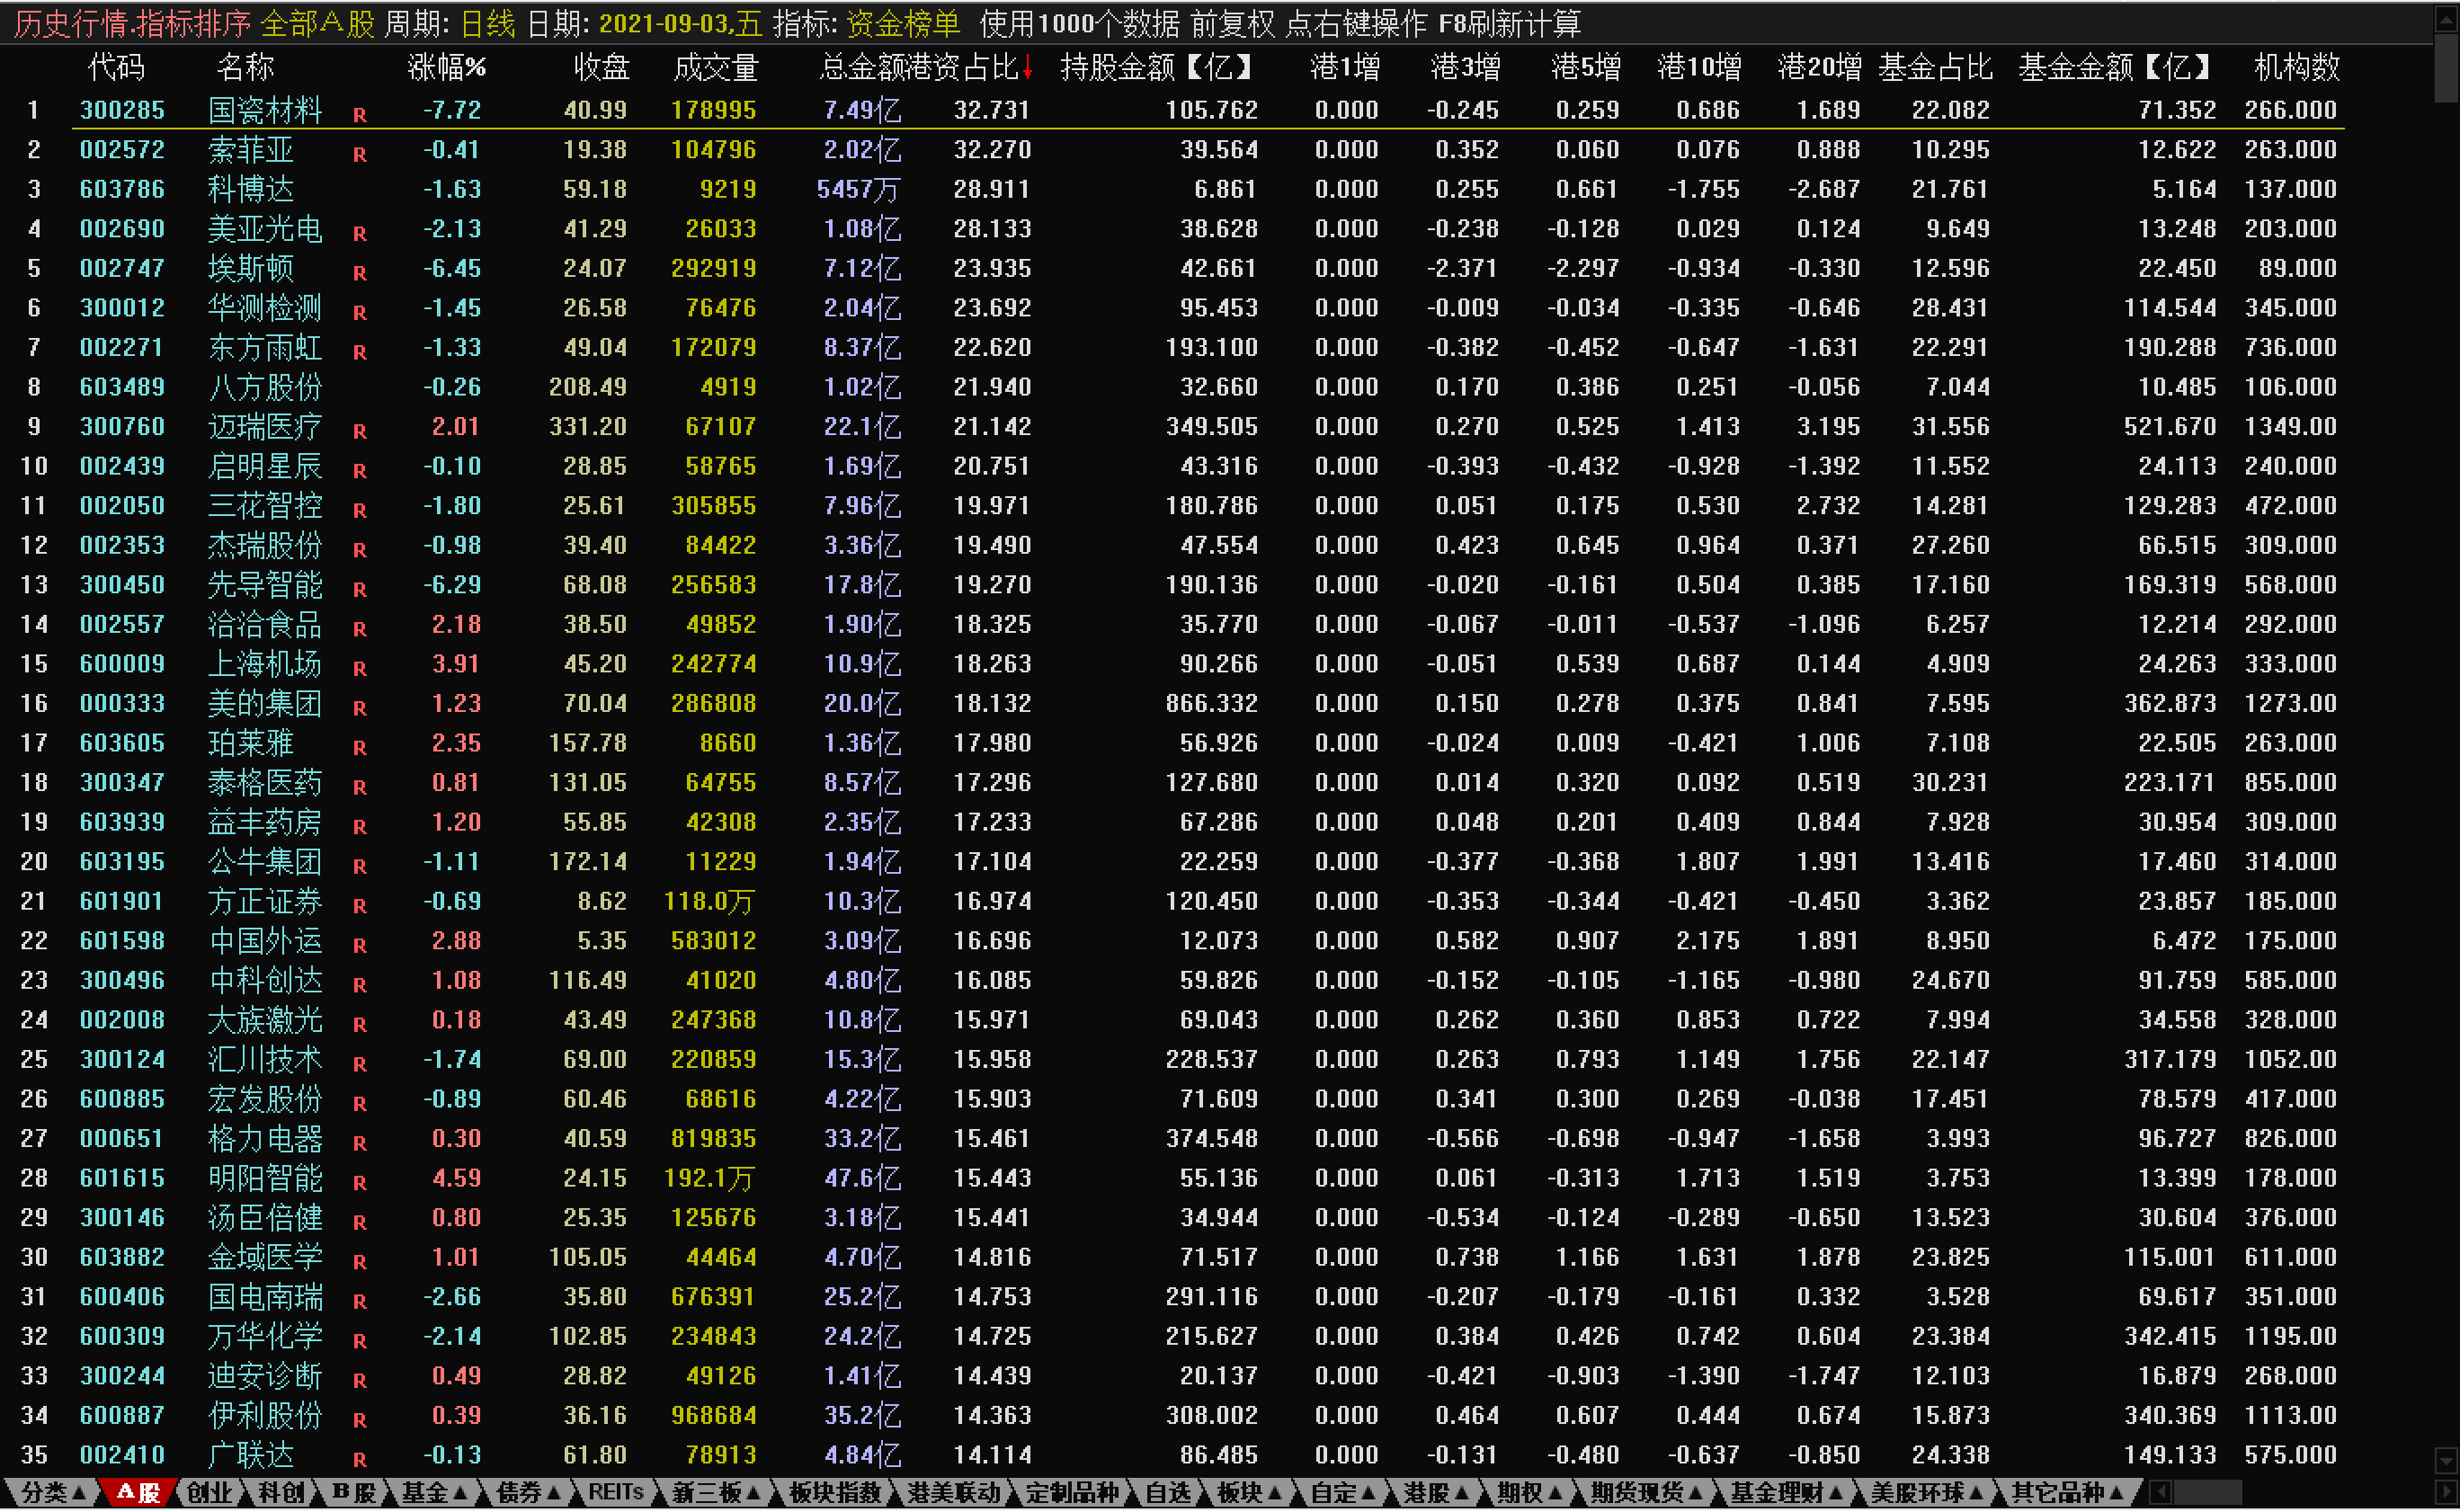Open the 定制品种 tab

[x=1071, y=1493]
